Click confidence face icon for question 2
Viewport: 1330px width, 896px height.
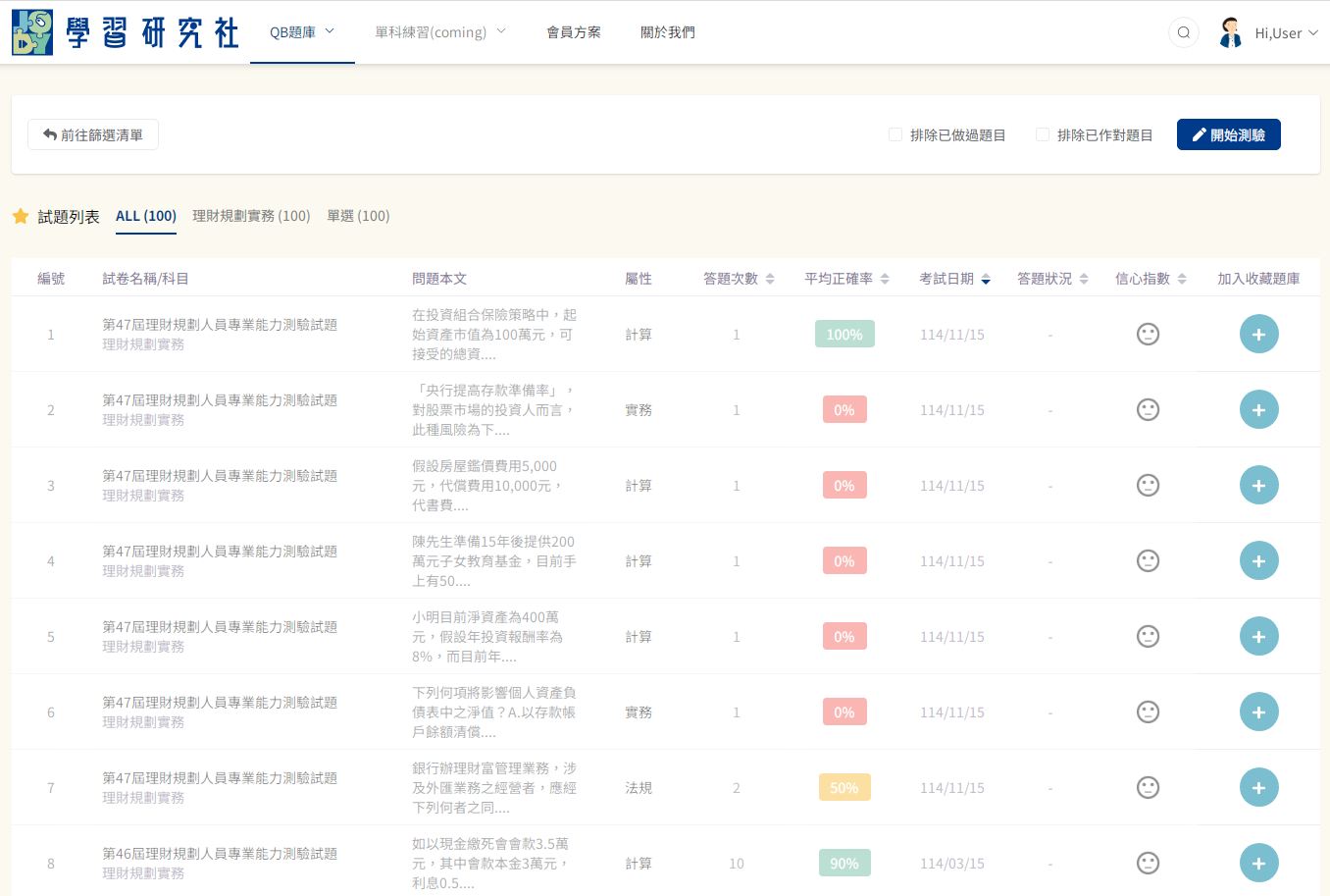click(x=1148, y=410)
